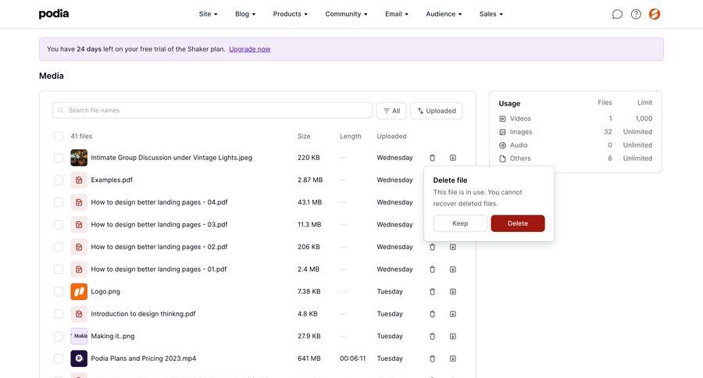Click the Podia Plans video thumbnail
The image size is (703, 378).
(x=79, y=358)
